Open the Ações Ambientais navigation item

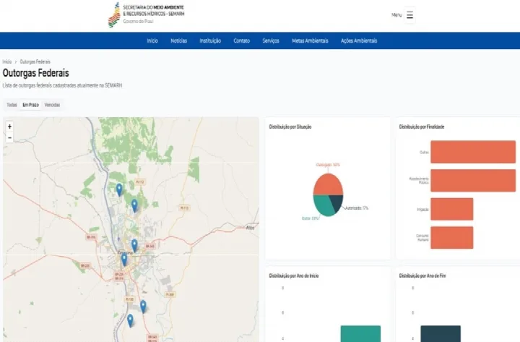coord(359,40)
